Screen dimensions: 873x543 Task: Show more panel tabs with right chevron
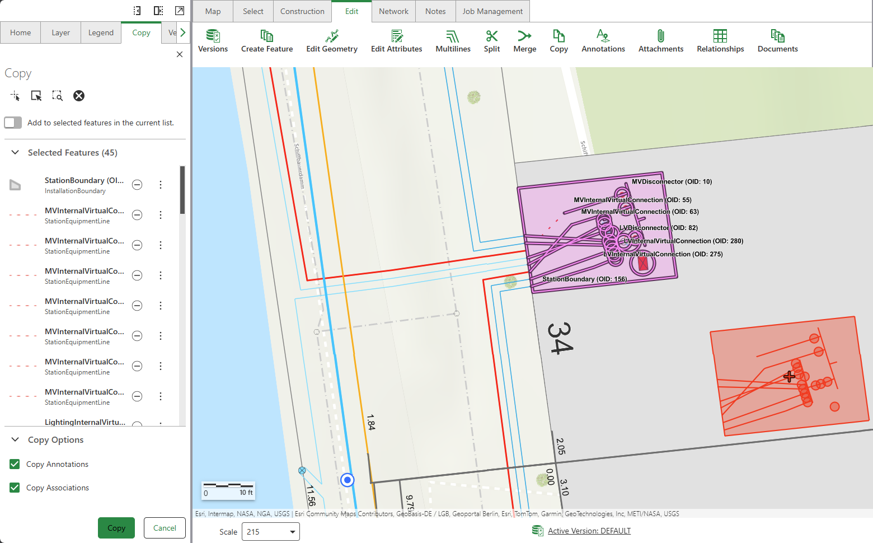coord(182,32)
